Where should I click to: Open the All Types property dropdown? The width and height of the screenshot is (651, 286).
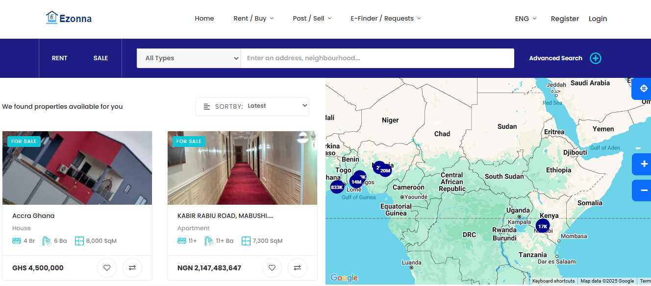189,58
